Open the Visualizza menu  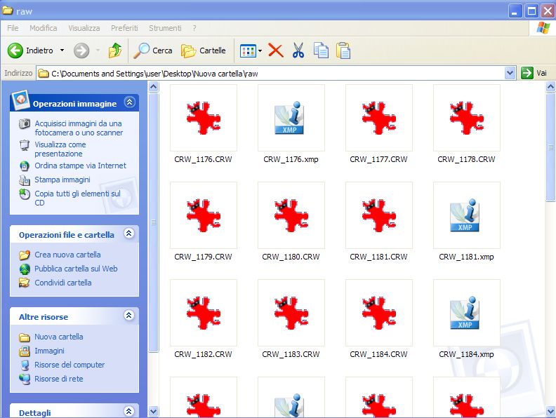[x=84, y=28]
